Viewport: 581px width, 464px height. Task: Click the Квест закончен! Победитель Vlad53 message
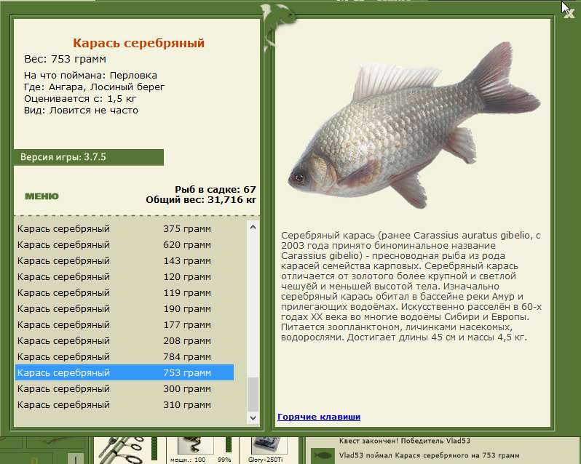pos(404,441)
